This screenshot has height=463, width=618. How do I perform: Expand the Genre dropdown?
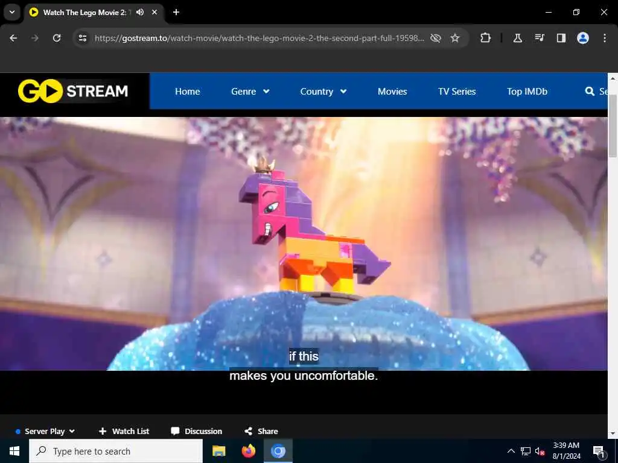(x=250, y=92)
